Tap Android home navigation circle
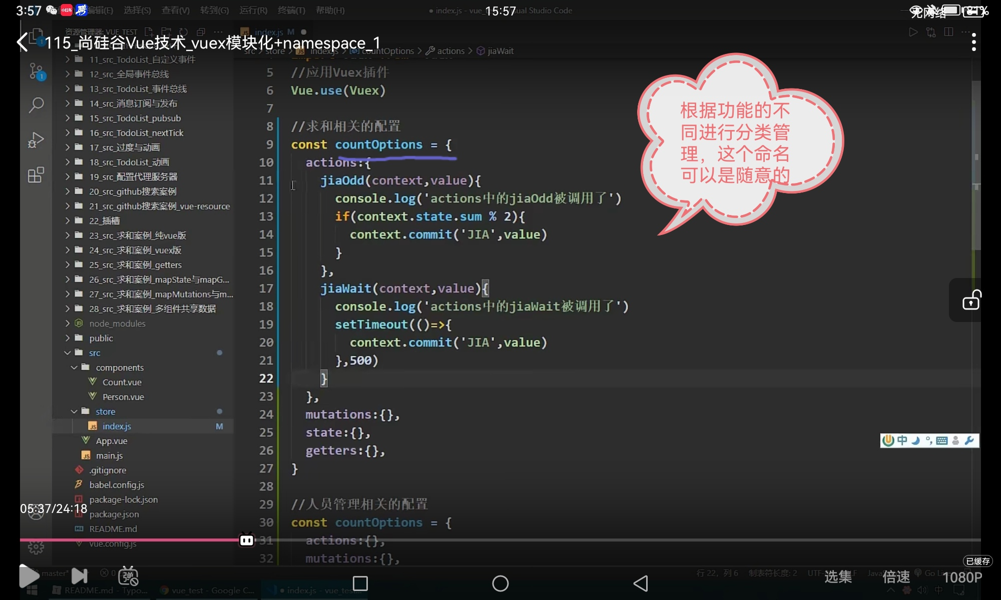 click(500, 583)
